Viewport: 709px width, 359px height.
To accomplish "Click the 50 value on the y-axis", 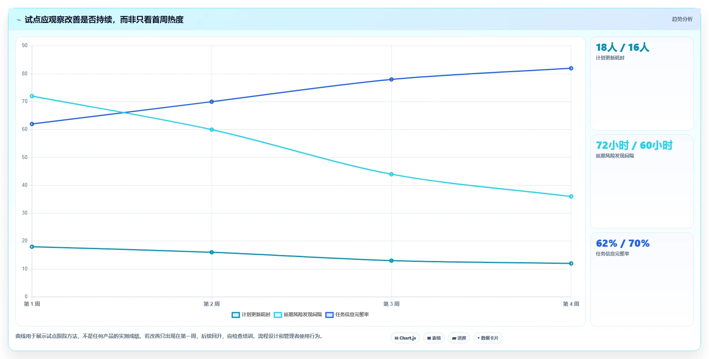I will pyautogui.click(x=25, y=157).
